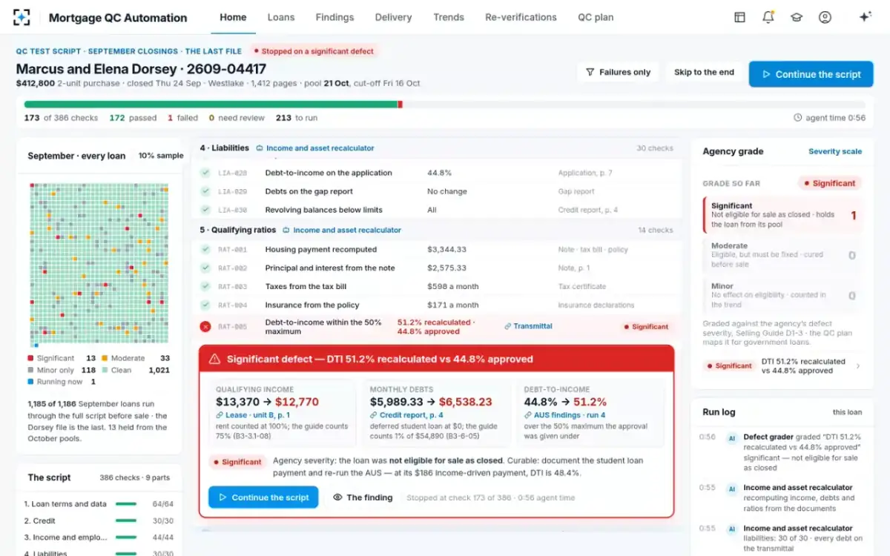Open script part 2. Credit
The height and width of the screenshot is (556, 890).
coord(99,521)
